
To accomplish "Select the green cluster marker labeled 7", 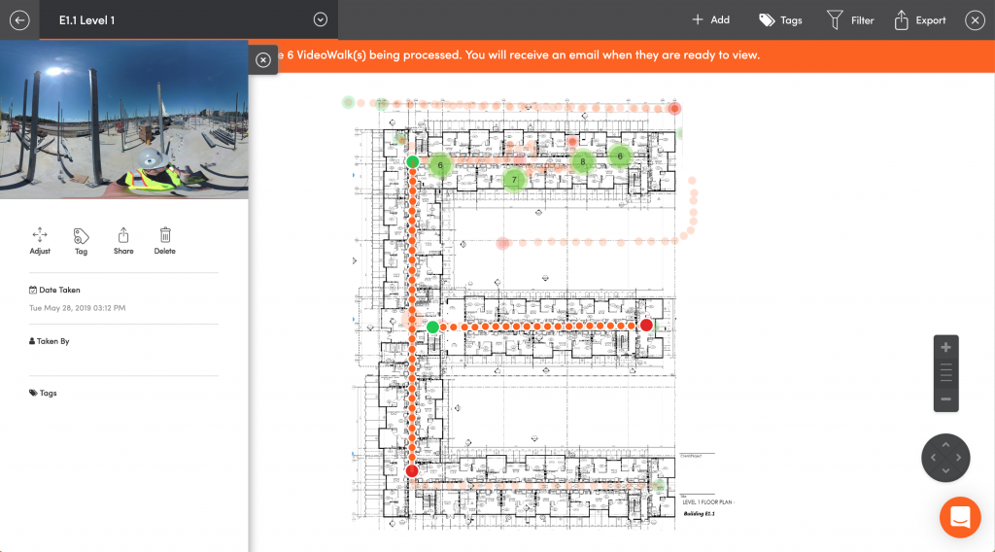I will [514, 180].
